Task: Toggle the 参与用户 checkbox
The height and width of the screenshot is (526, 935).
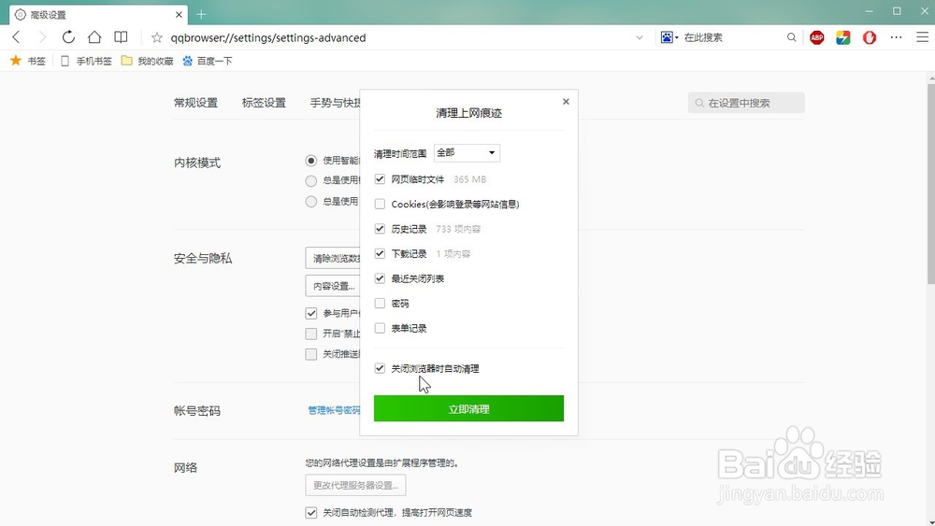Action: (310, 313)
